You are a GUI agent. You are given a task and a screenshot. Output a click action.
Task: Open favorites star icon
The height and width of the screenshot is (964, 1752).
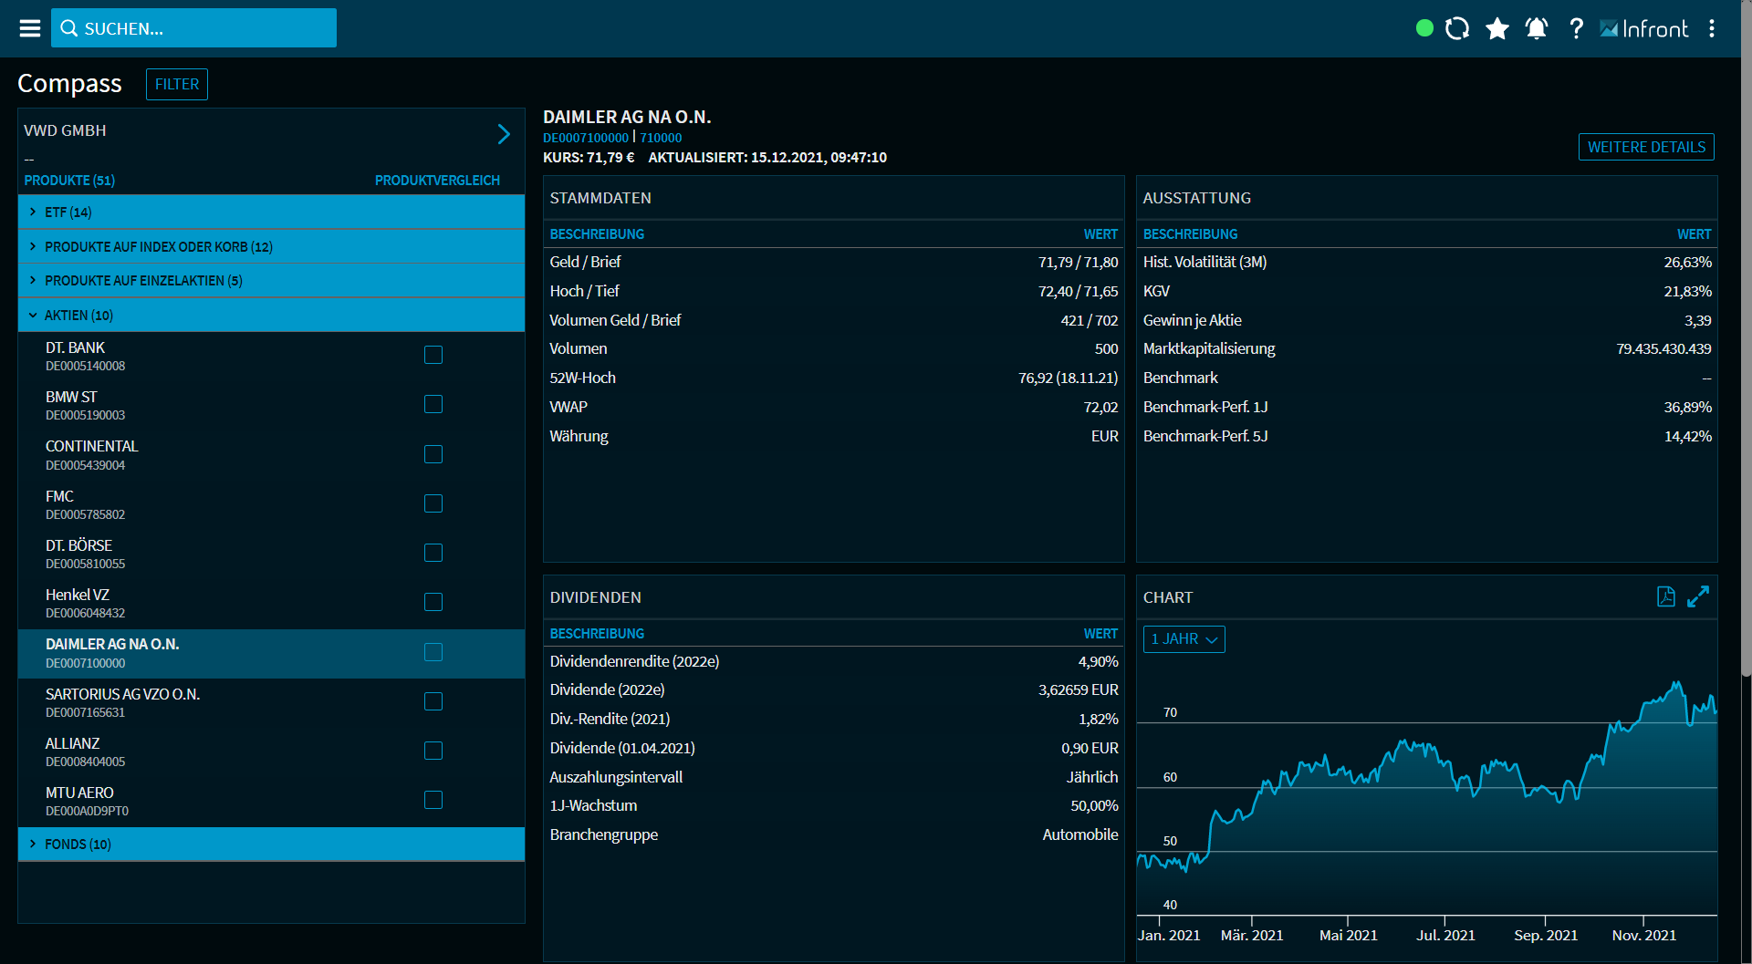point(1496,28)
